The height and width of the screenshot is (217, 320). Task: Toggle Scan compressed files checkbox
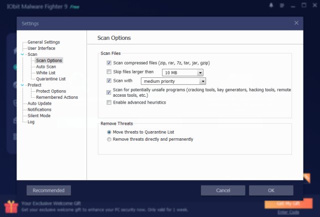(109, 63)
